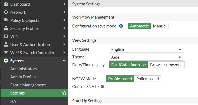Choose FortiGate timezone display
Viewport: 198px width, 105px height.
point(128,65)
